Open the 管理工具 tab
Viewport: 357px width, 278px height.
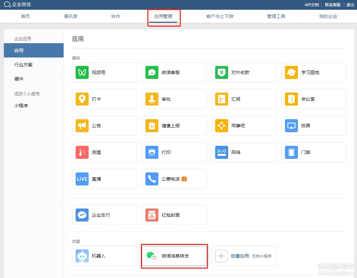pos(276,16)
